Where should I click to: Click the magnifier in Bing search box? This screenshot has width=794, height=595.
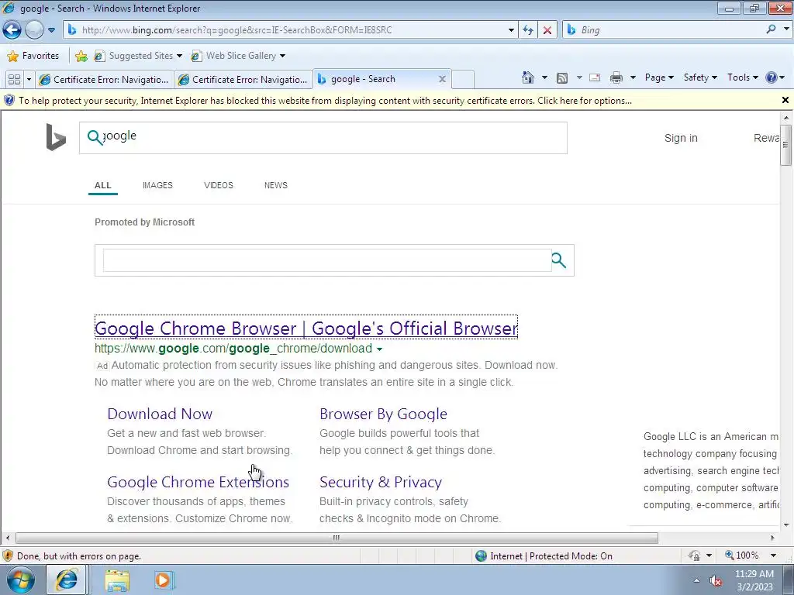[95, 137]
